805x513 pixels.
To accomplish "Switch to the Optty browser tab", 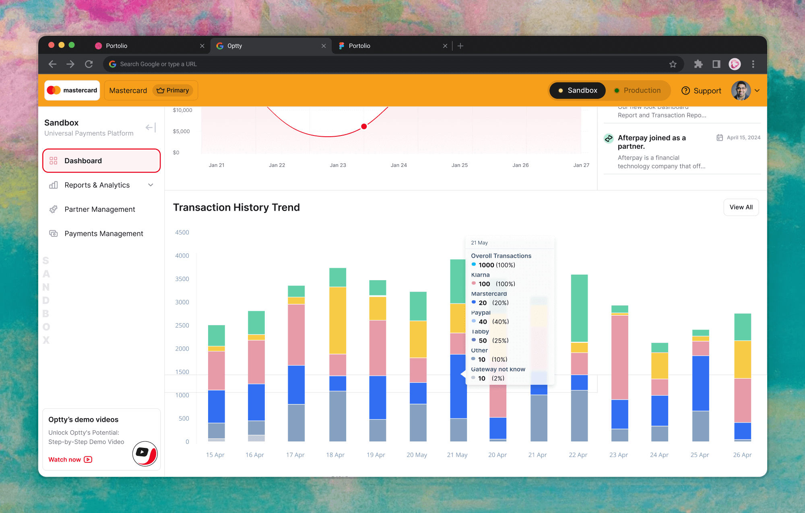I will click(270, 46).
